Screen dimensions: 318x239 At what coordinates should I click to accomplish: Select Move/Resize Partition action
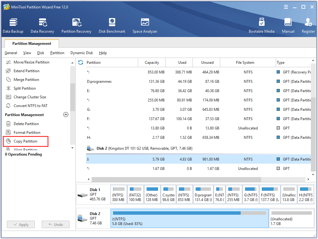click(x=31, y=62)
